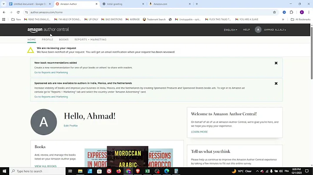Click the Type here to search box
This screenshot has width=313, height=175.
[x=37, y=171]
